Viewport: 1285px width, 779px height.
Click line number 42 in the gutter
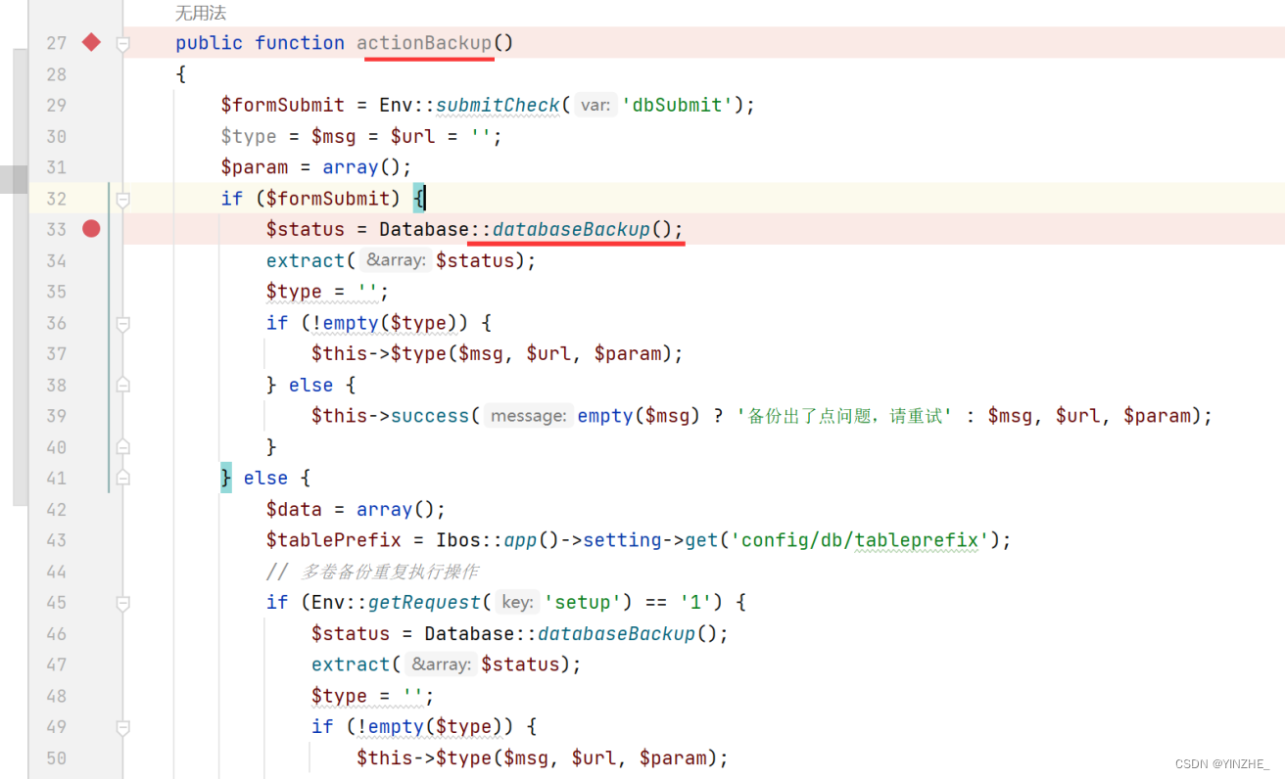point(57,510)
